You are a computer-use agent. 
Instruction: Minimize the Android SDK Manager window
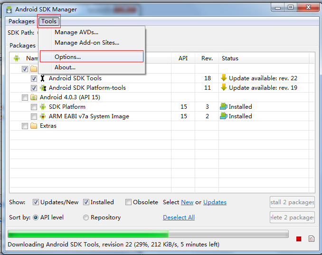[x=278, y=8]
